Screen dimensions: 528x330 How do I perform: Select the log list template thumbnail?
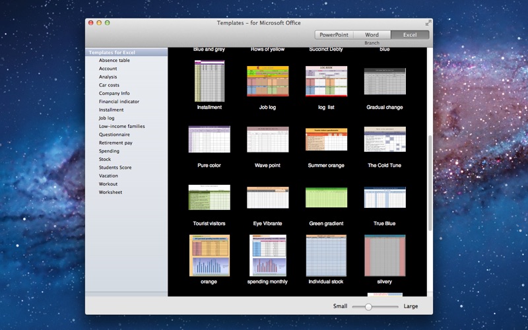[326, 81]
